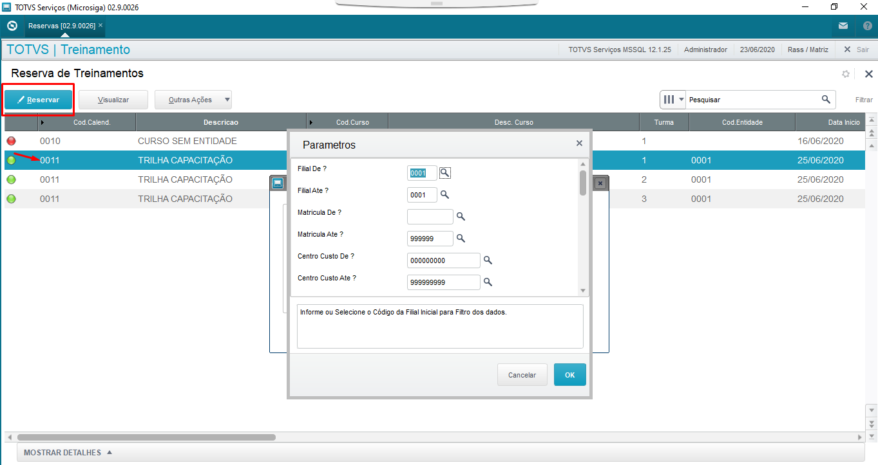
Task: Click the Cod.Entidade column header
Action: [742, 122]
